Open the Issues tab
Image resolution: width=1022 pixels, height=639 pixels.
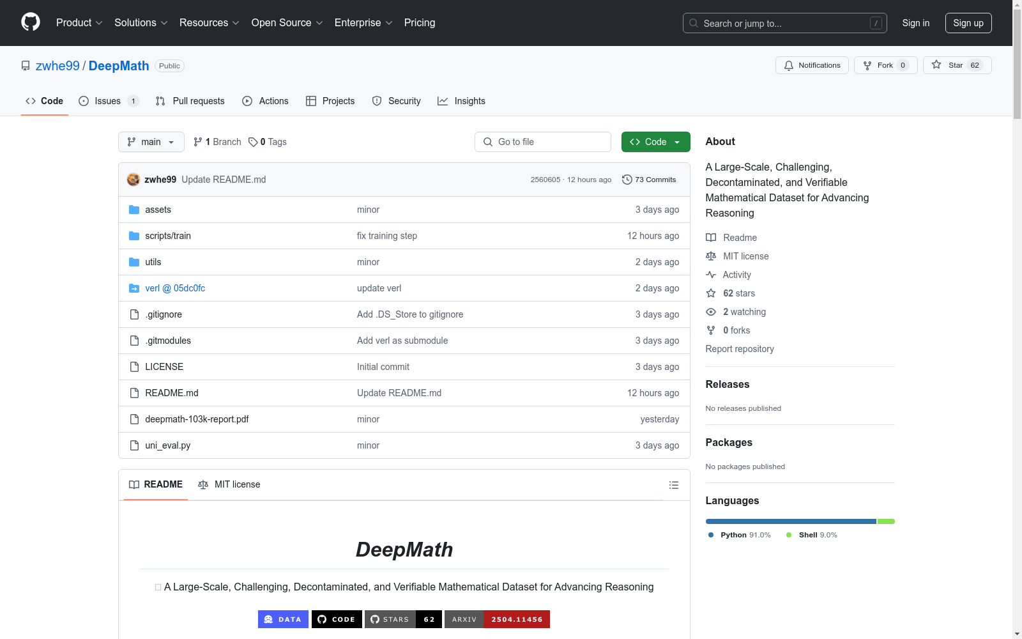pos(108,101)
